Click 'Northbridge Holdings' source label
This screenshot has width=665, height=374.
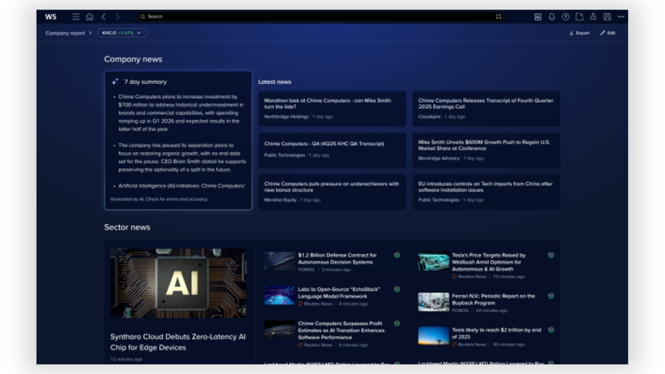[286, 117]
